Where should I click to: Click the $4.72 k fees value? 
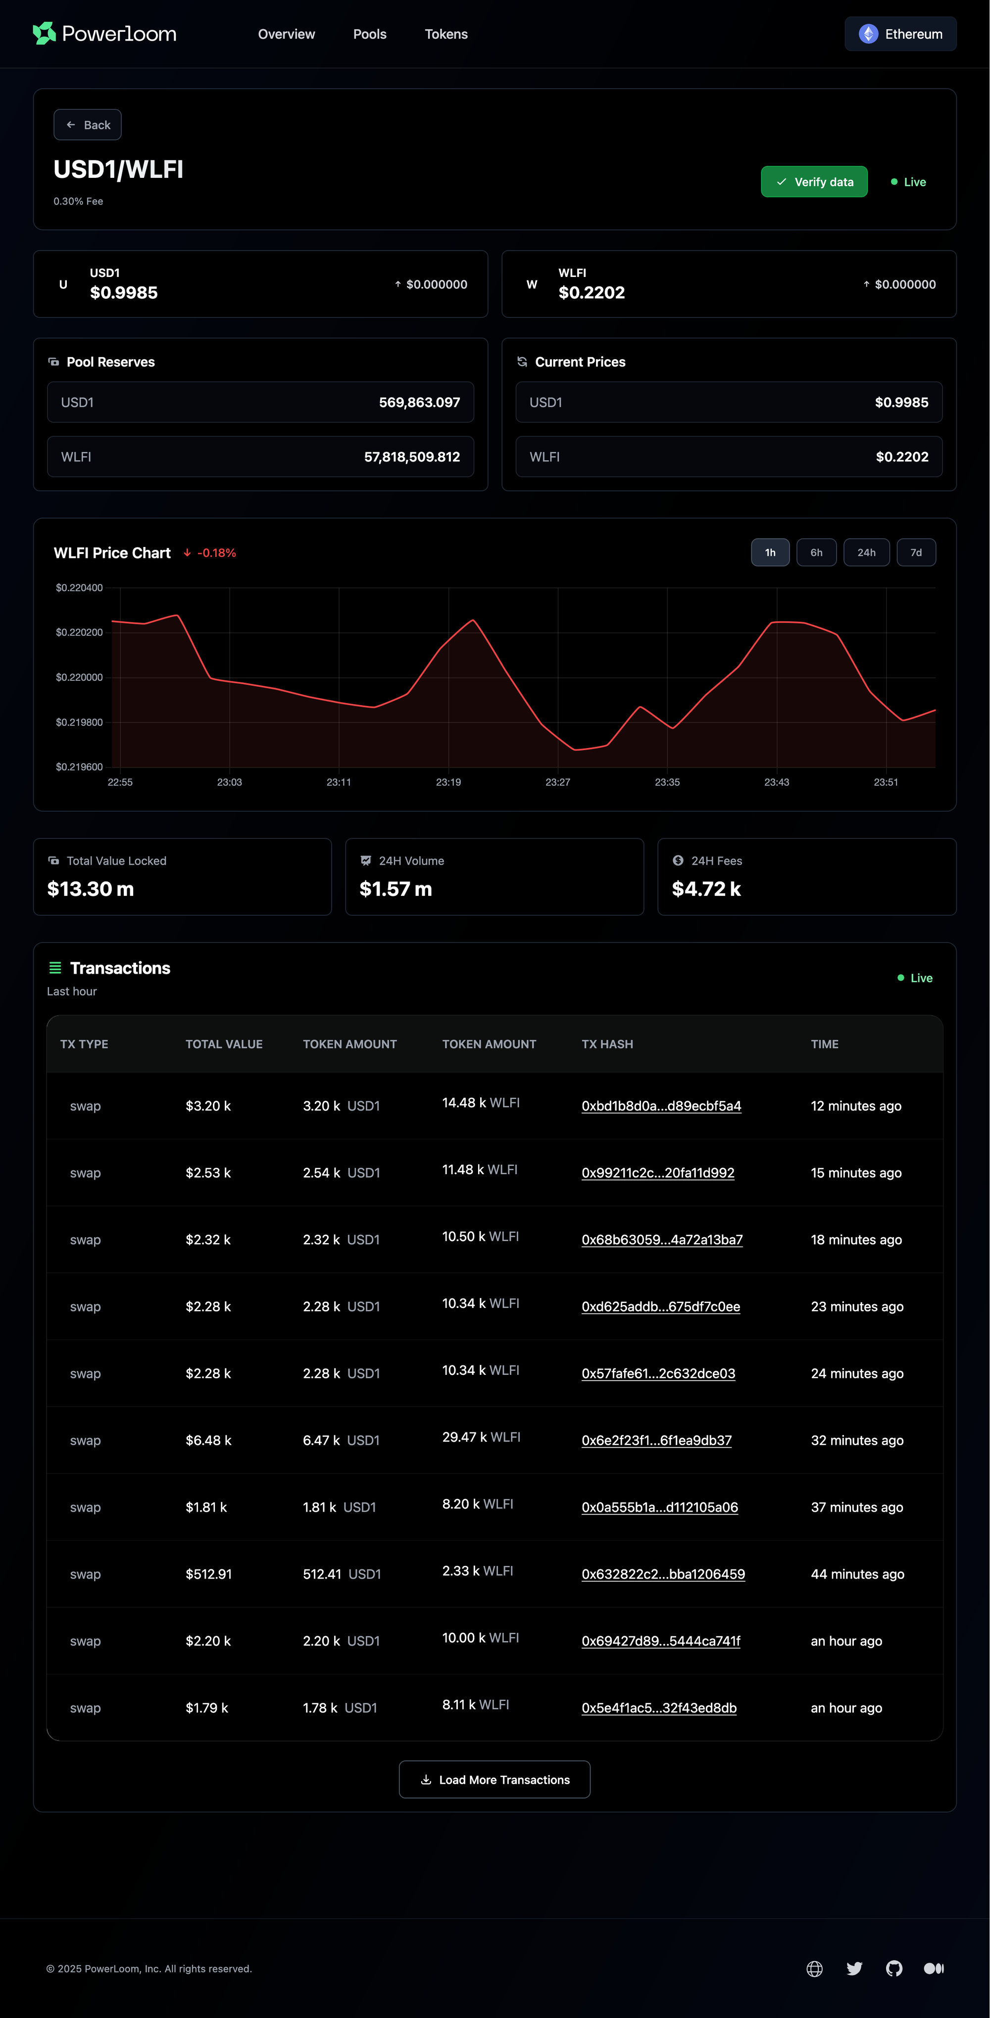click(x=706, y=889)
